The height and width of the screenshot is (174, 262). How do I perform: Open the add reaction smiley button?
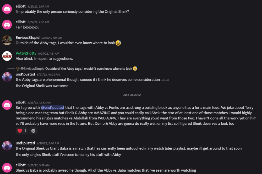click(x=33, y=131)
